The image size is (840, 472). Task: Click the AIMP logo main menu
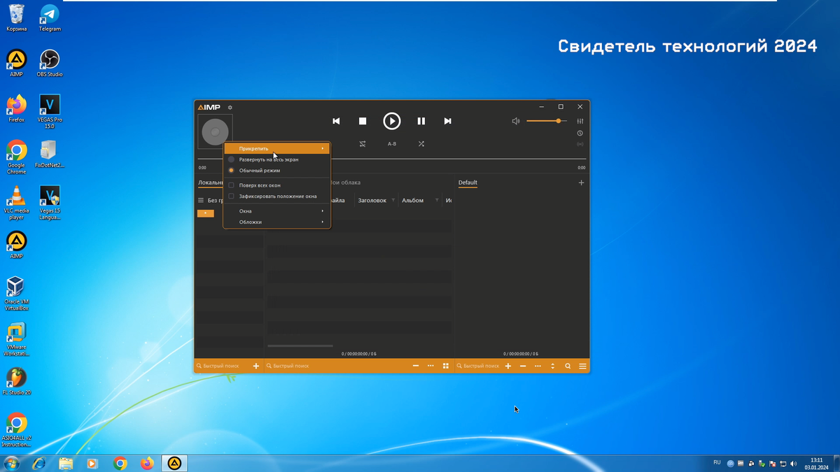point(209,108)
